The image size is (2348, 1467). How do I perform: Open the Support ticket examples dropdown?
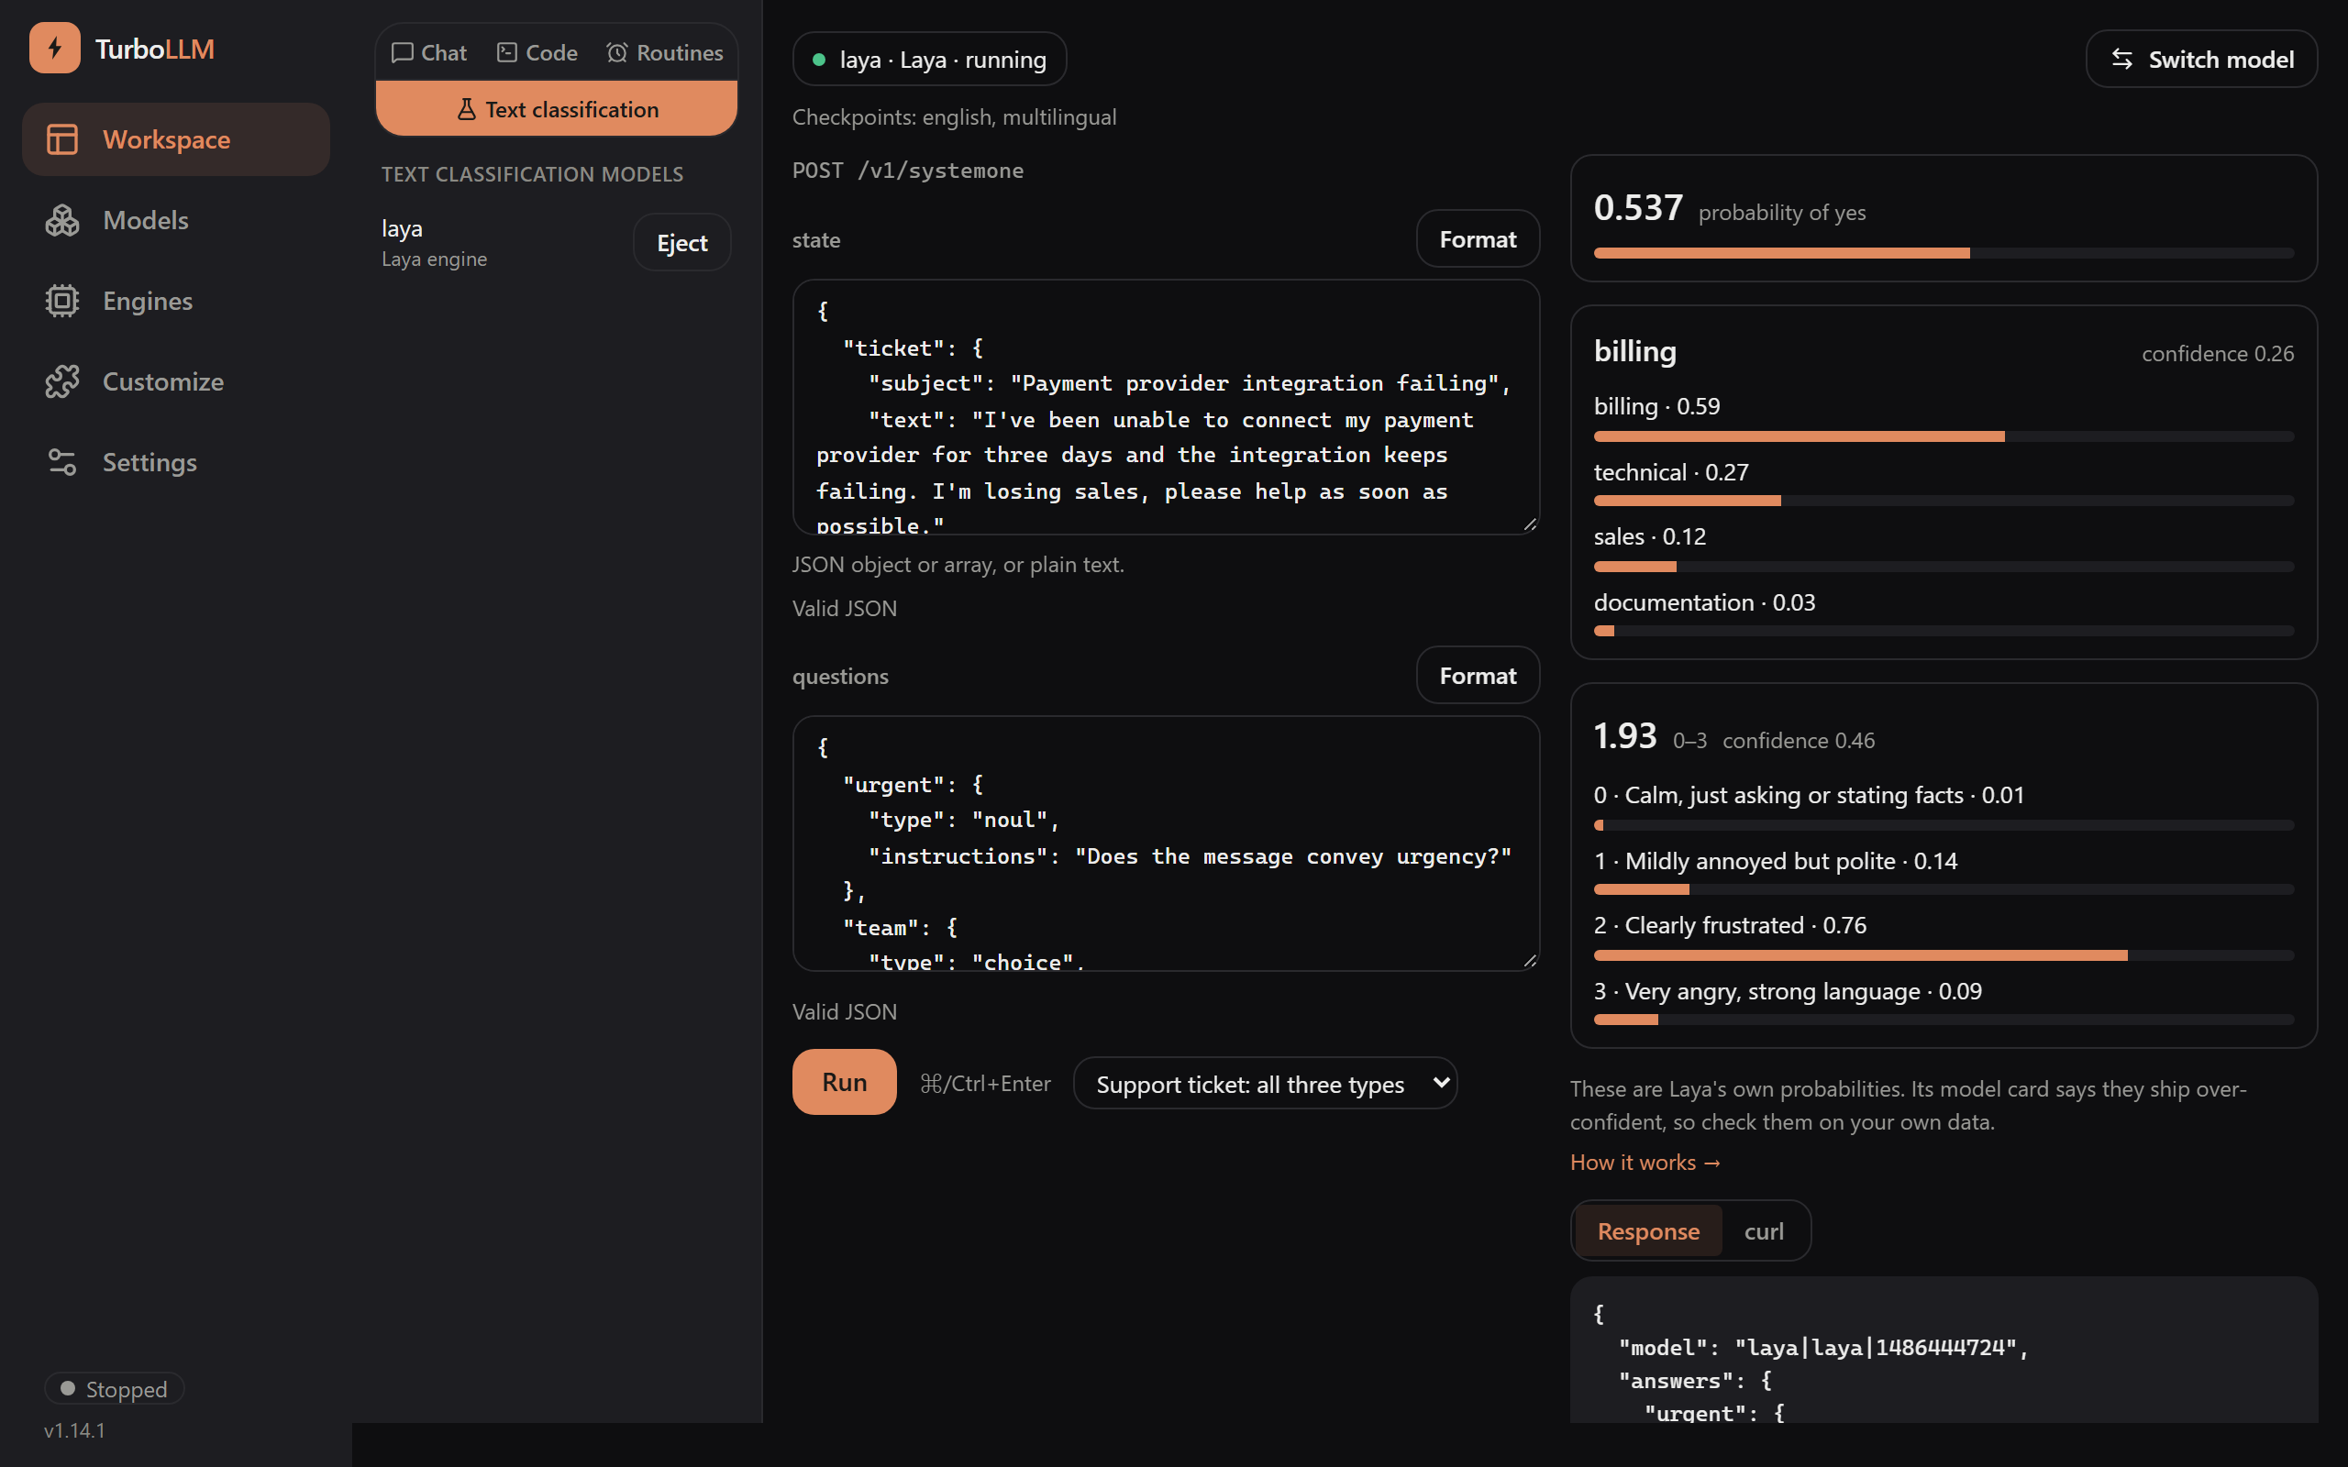click(1264, 1083)
